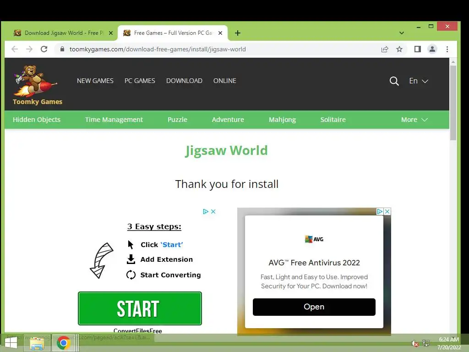Share this page via share icon
This screenshot has height=352, width=469.
pyautogui.click(x=385, y=49)
